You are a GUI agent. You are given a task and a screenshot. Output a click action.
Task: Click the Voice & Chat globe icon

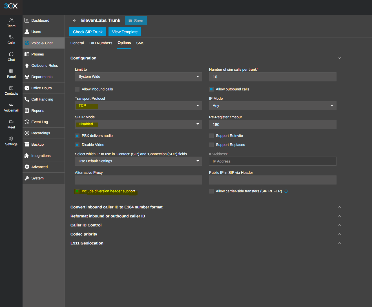click(27, 43)
